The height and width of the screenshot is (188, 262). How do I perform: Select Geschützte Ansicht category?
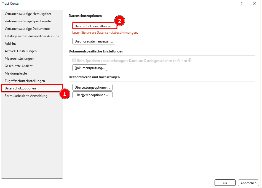[18, 66]
